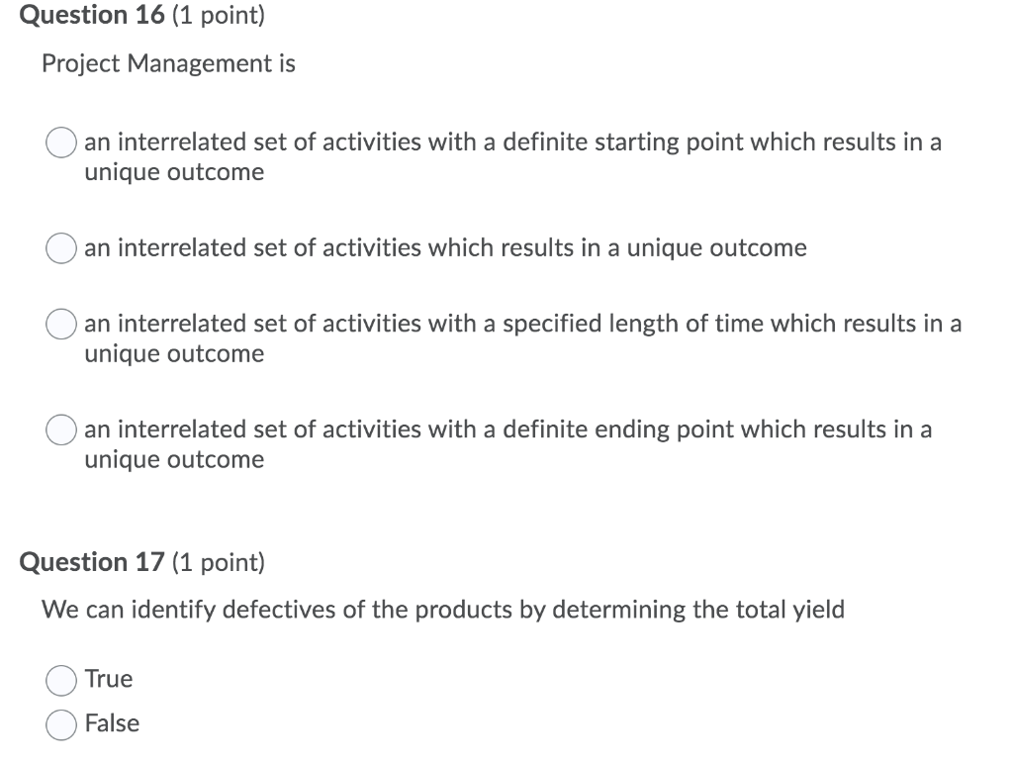Click the 'False' label text

pos(112,723)
